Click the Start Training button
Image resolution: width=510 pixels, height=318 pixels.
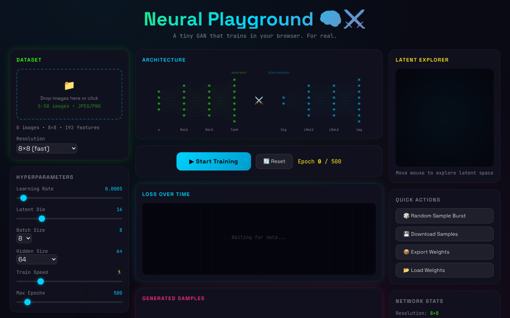click(214, 161)
